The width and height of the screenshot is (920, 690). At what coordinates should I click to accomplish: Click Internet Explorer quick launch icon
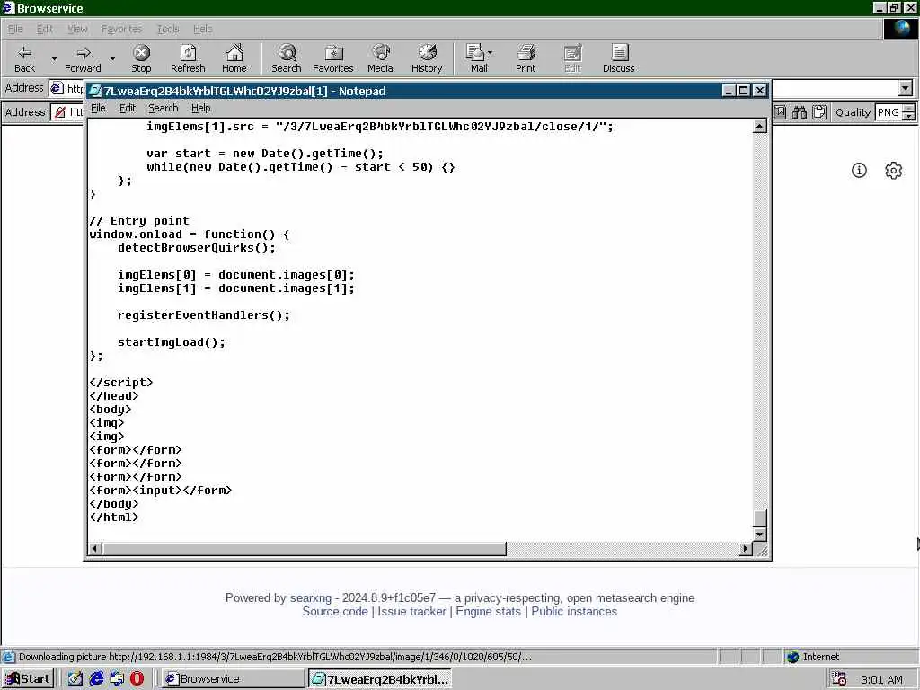(96, 679)
